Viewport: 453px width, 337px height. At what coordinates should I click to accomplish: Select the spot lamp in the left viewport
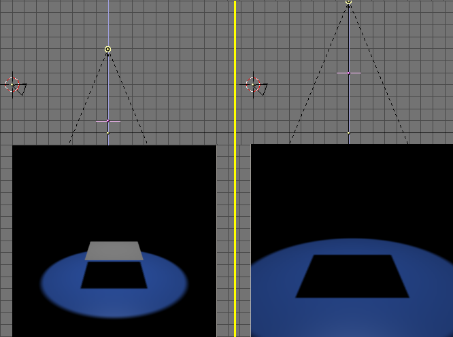tap(107, 50)
